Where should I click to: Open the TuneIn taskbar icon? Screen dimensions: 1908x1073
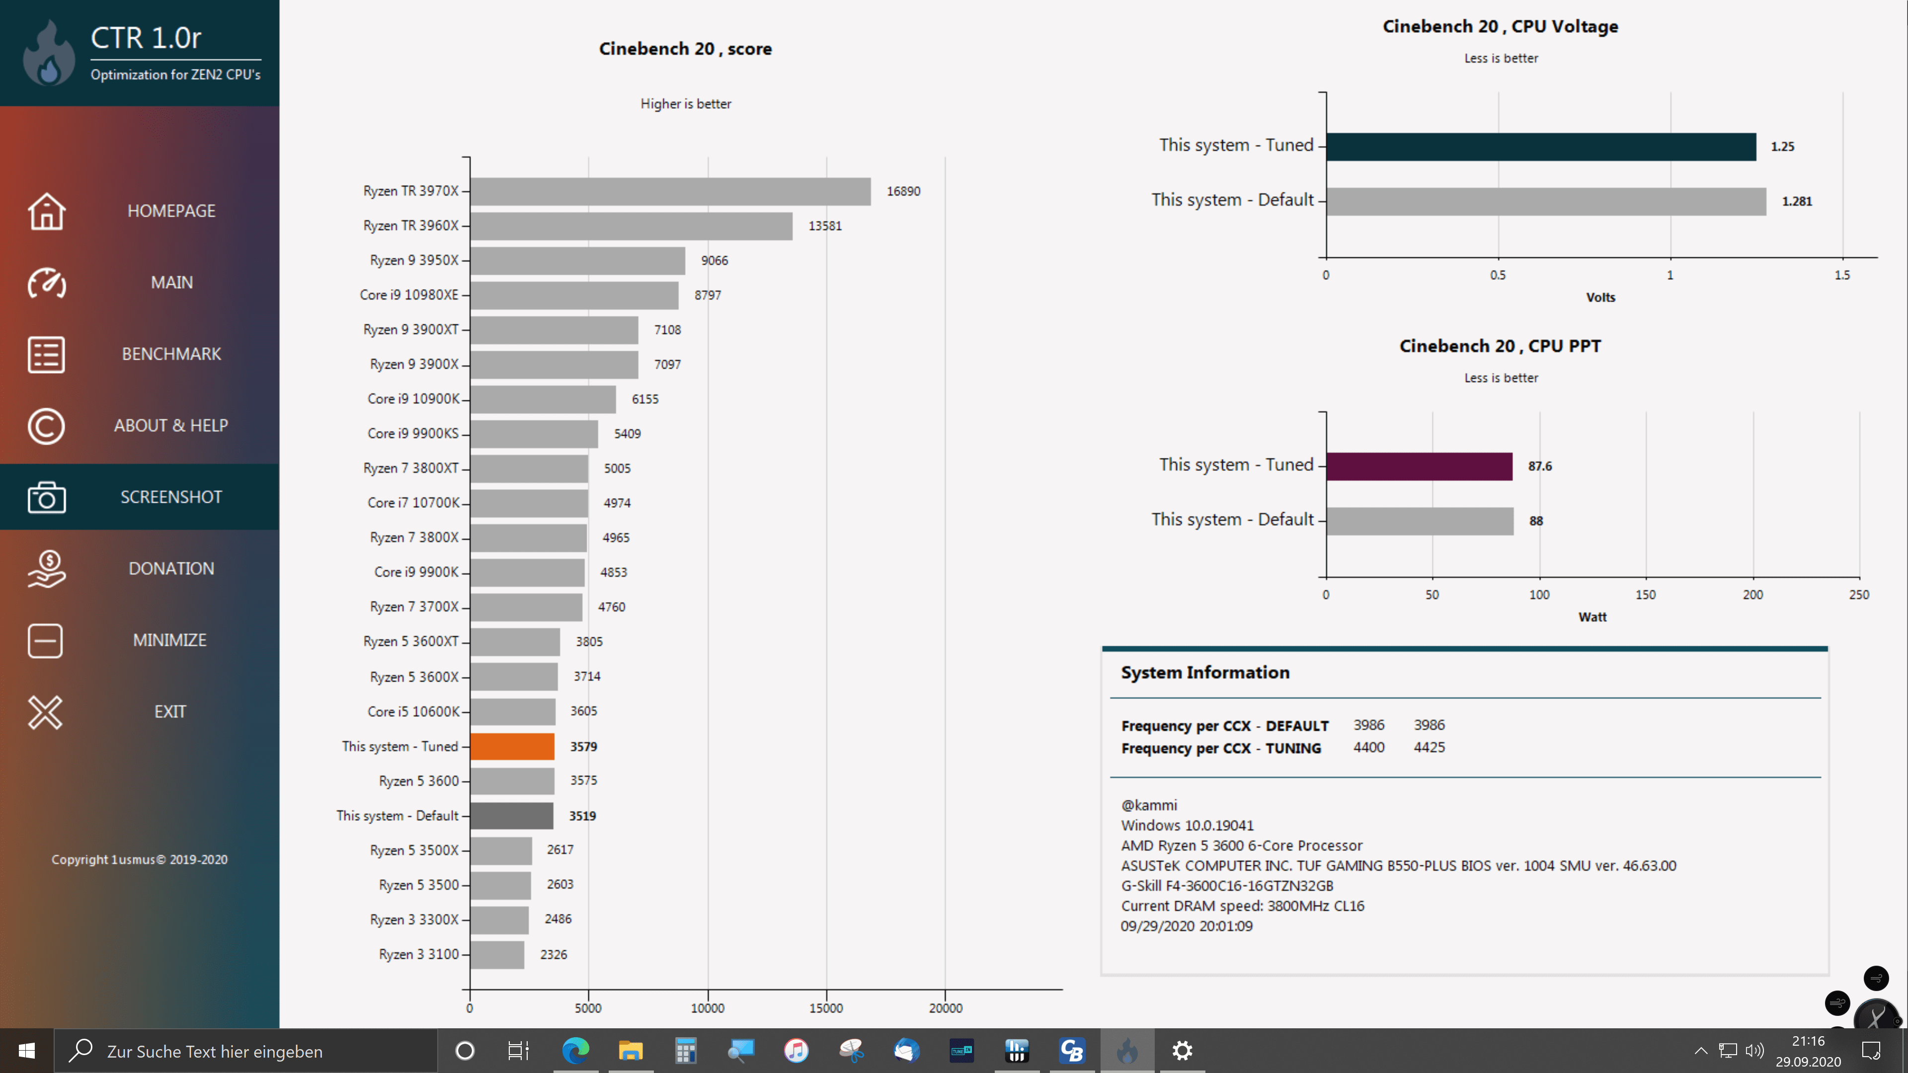961,1050
